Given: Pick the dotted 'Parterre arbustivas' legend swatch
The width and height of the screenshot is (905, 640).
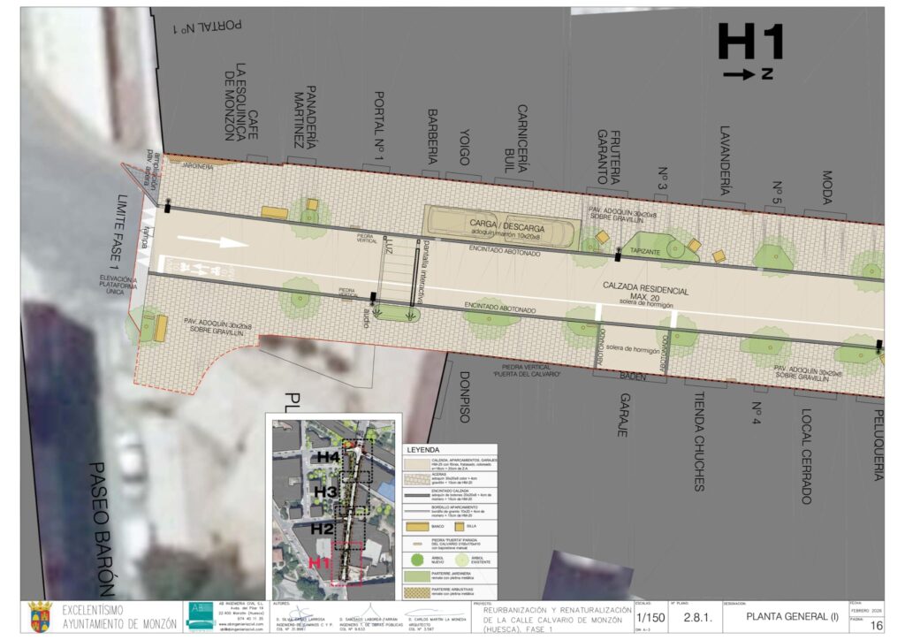Looking at the screenshot, I should [x=415, y=593].
